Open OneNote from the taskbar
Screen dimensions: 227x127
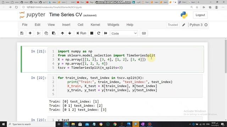(143, 124)
